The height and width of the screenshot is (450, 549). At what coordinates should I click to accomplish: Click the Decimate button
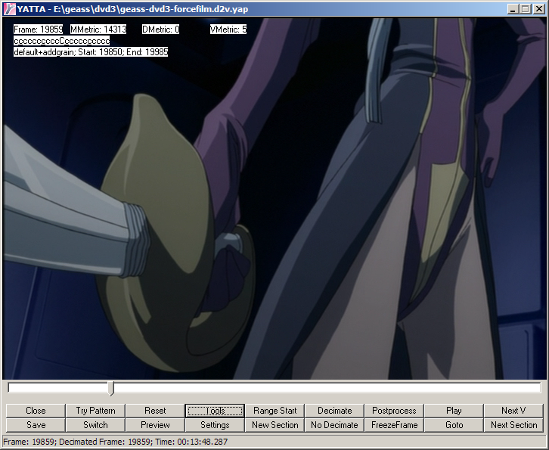click(334, 411)
